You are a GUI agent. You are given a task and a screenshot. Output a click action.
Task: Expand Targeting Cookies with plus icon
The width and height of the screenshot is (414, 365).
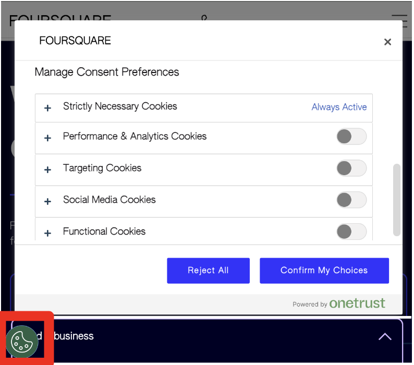(x=48, y=170)
